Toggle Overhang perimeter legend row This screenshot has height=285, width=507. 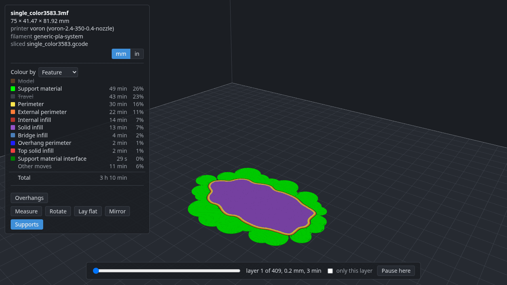[77, 143]
